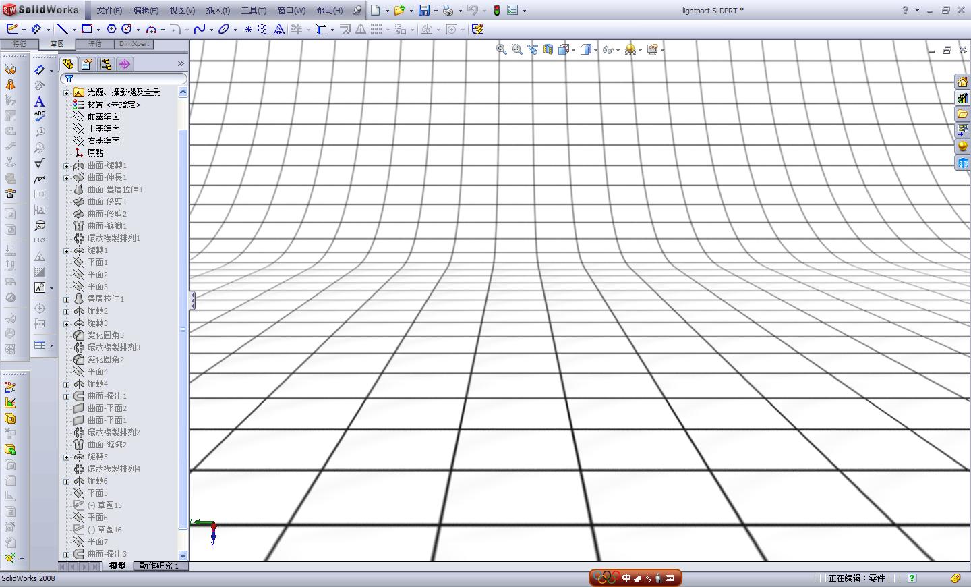Open the SolidWorks Resources home pane
The height and width of the screenshot is (587, 971).
click(x=963, y=82)
